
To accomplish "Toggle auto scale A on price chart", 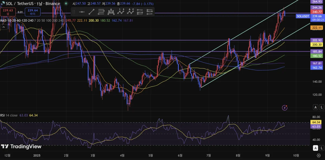I will point(315,107).
